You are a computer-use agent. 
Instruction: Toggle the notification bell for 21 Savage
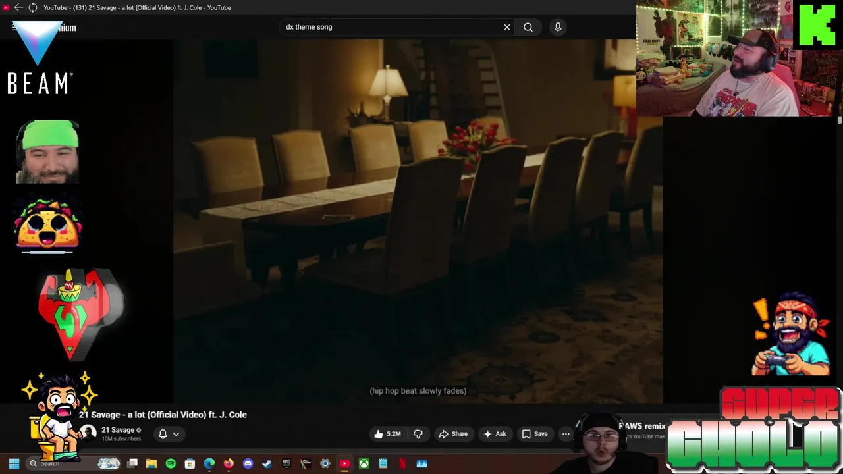tap(163, 434)
